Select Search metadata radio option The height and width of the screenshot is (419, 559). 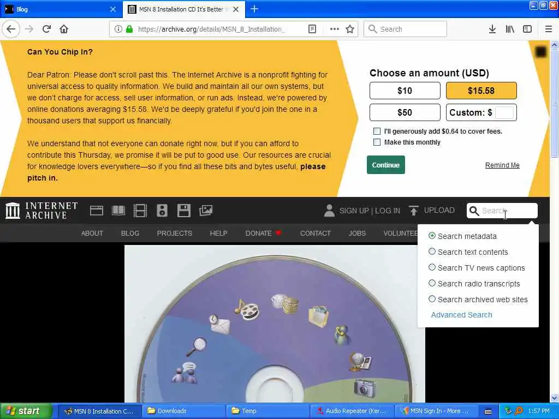[x=432, y=236]
